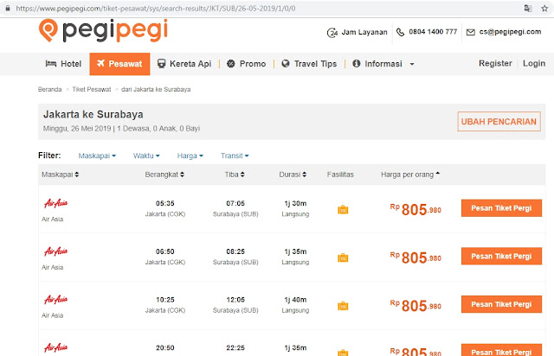Click the padlock icon in address bar
554x356 pixels.
[8, 8]
